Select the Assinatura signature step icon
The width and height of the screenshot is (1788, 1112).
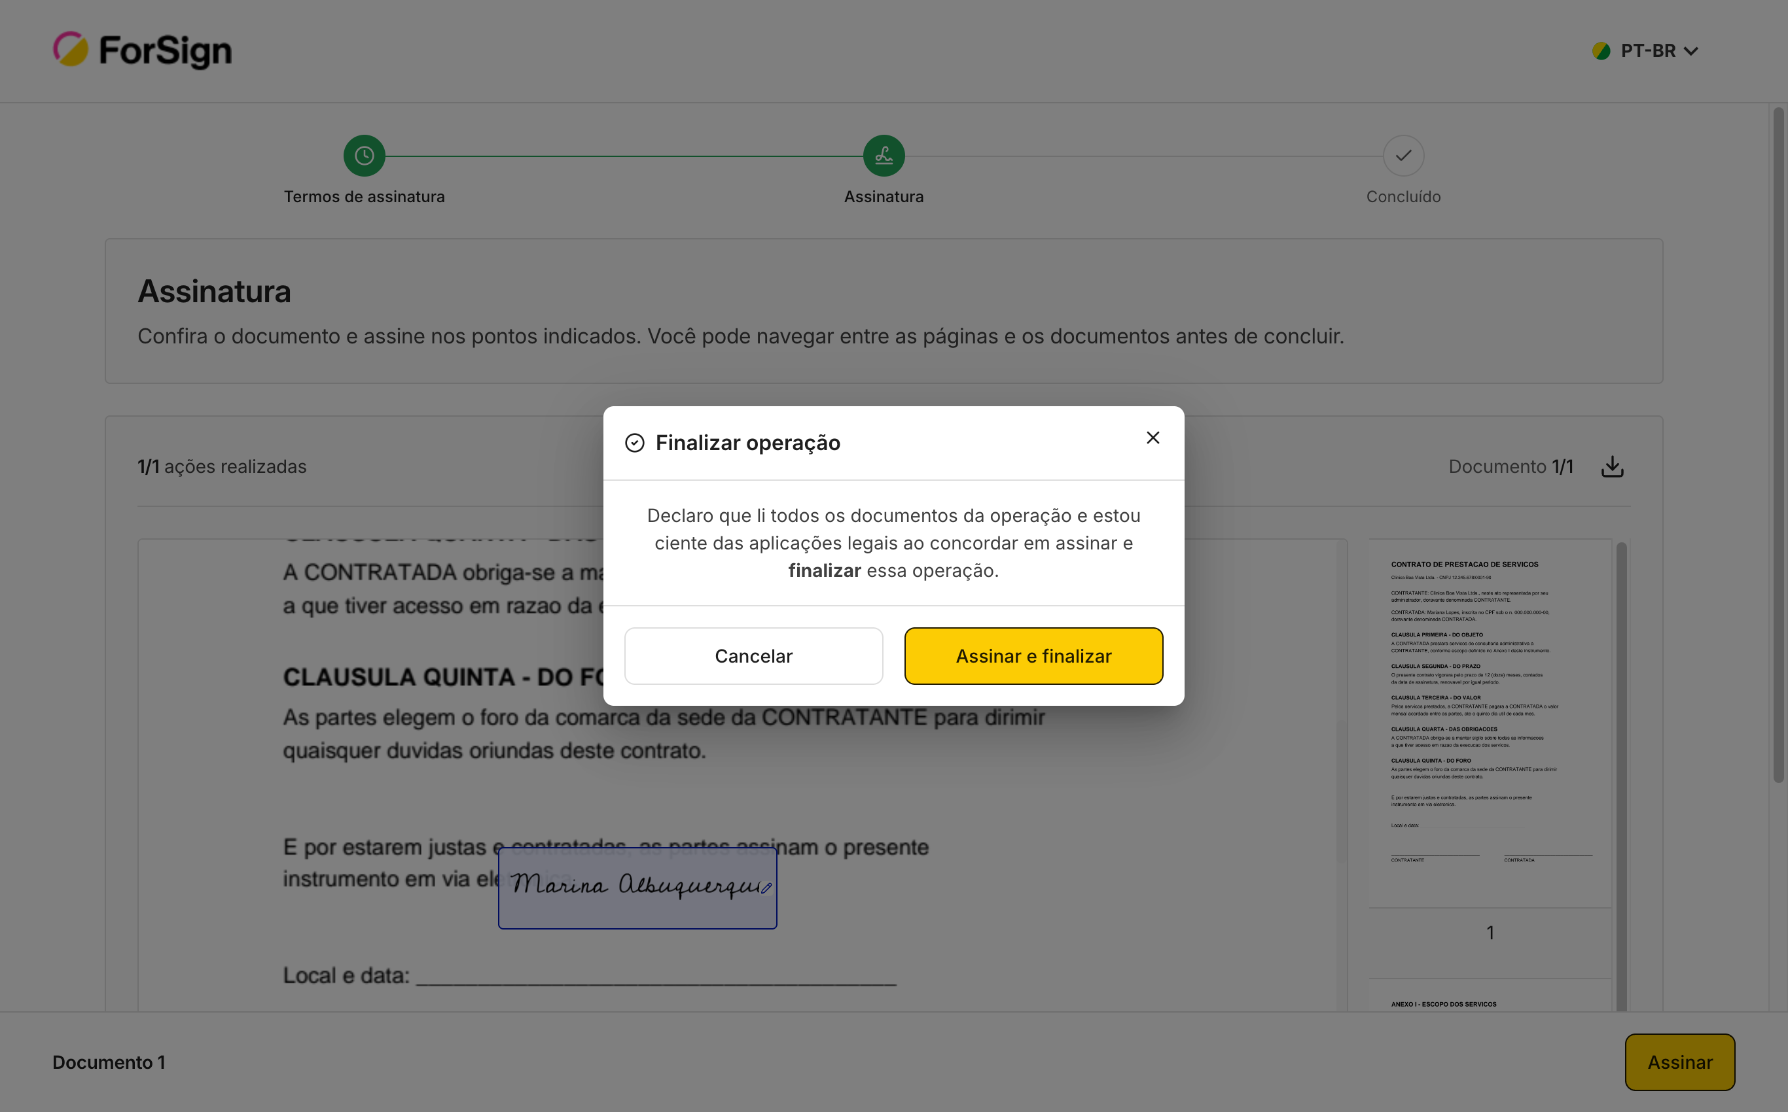tap(884, 155)
